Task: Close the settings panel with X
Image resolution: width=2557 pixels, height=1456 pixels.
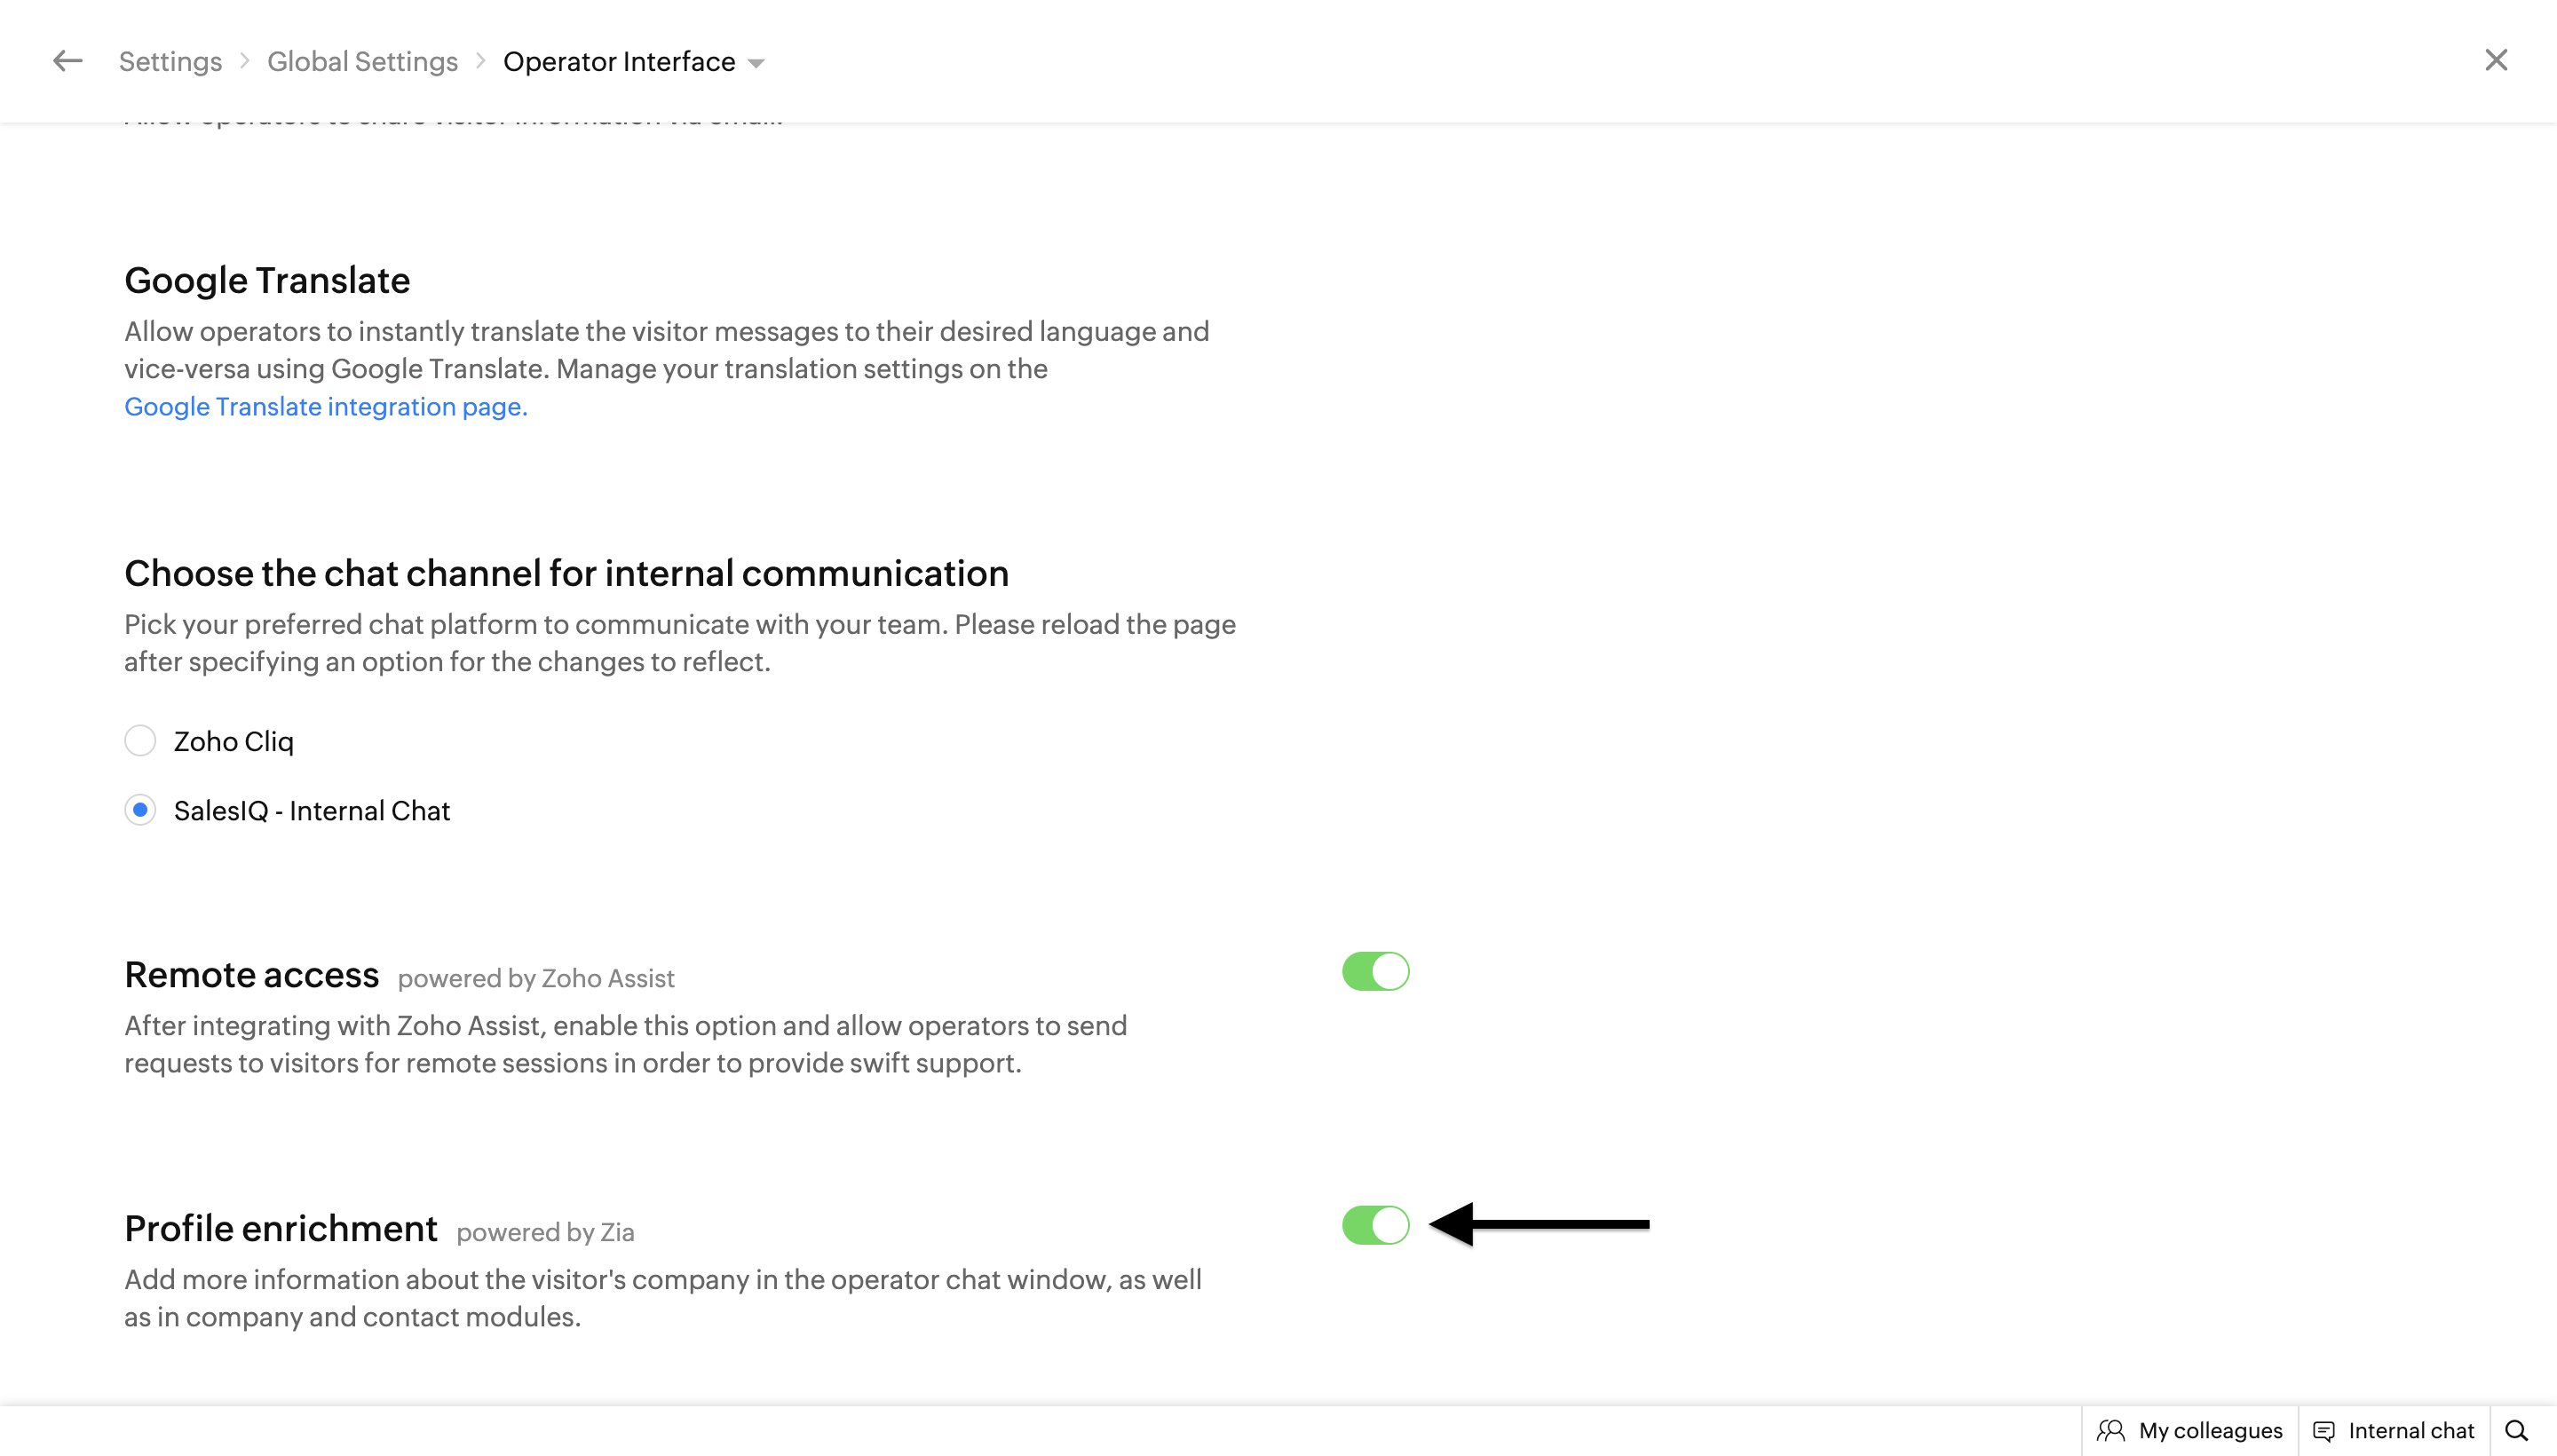Action: coord(2495,60)
